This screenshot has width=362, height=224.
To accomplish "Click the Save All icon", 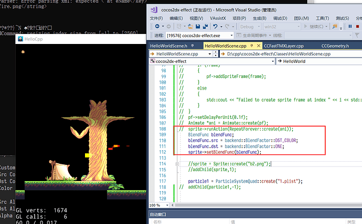I will [x=205, y=27].
